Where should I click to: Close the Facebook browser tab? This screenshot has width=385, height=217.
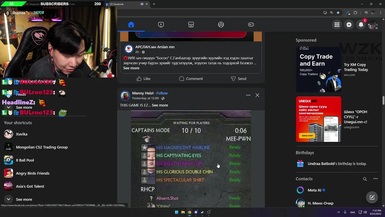point(147,4)
